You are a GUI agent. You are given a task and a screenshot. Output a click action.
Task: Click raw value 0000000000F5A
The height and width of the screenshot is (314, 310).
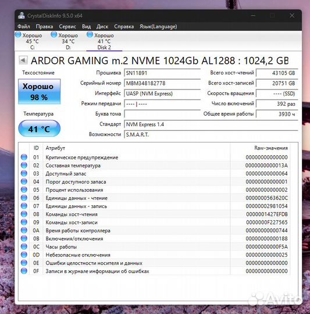tap(266, 247)
